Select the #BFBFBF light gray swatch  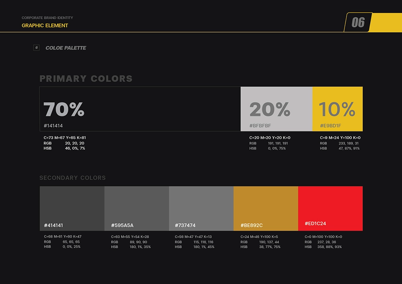pyautogui.click(x=276, y=109)
